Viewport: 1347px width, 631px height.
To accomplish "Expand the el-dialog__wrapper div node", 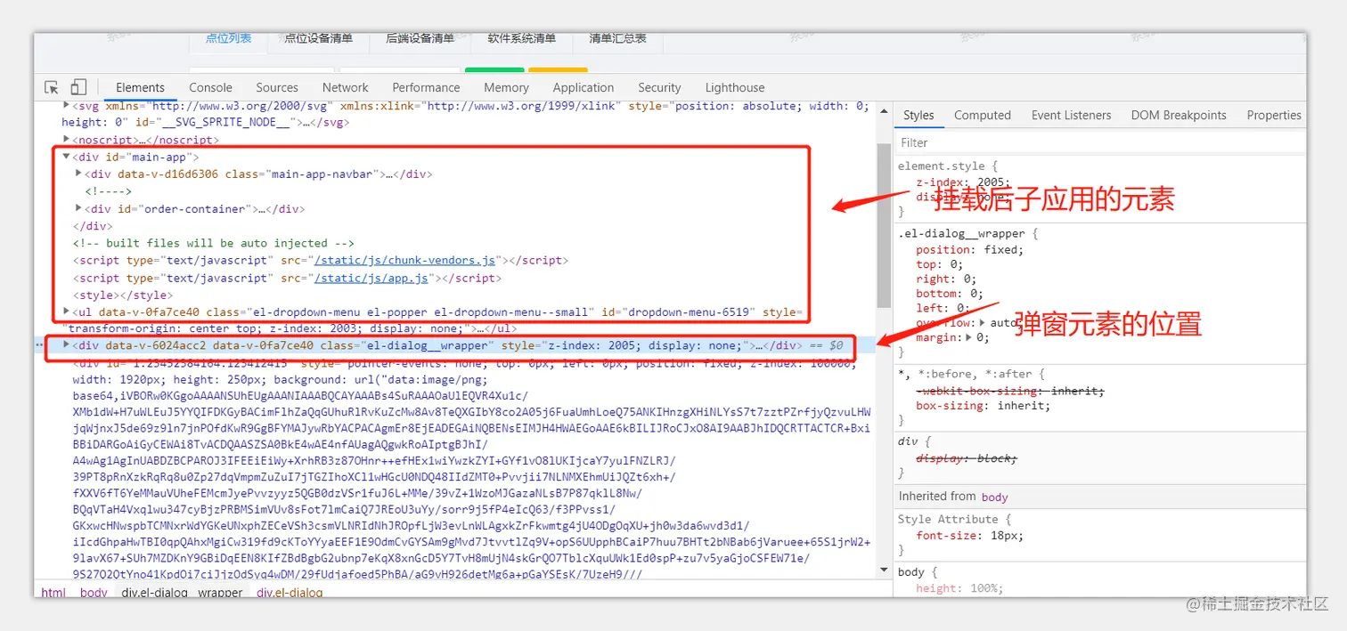I will coord(67,344).
